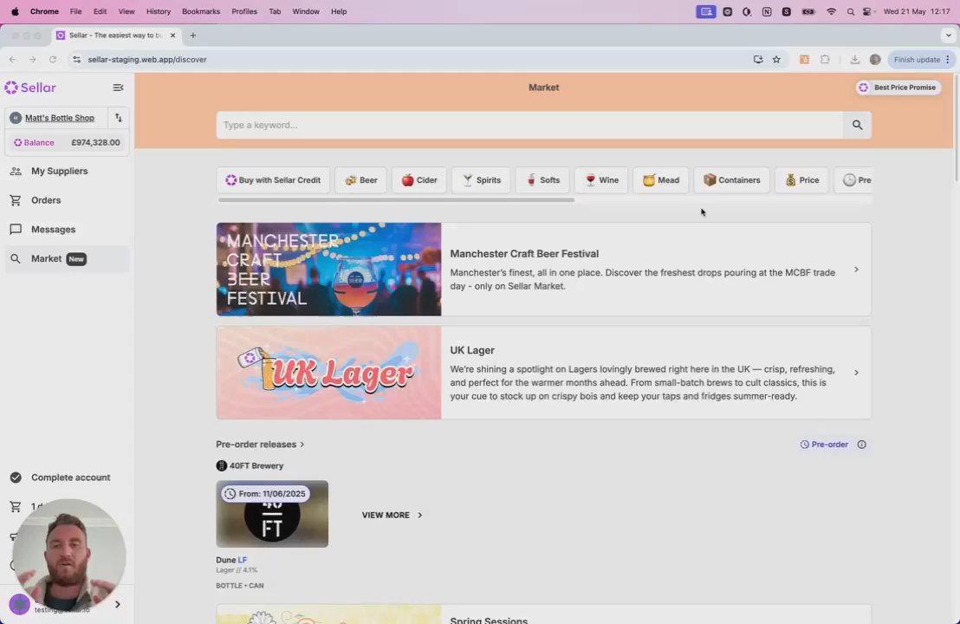Image resolution: width=960 pixels, height=624 pixels.
Task: Filter by Beer category
Action: coord(360,180)
